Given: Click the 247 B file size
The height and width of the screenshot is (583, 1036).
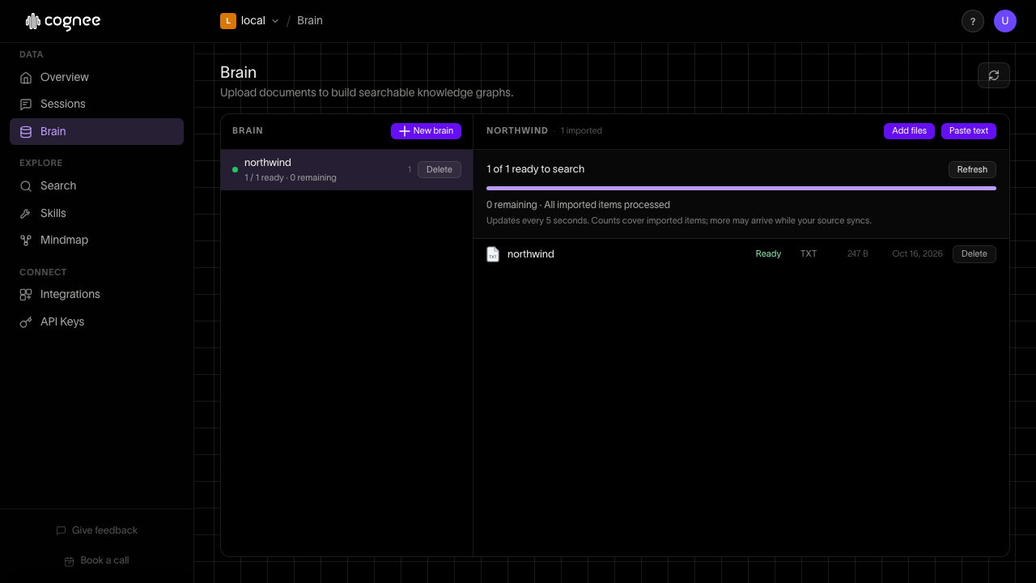Looking at the screenshot, I should [858, 254].
